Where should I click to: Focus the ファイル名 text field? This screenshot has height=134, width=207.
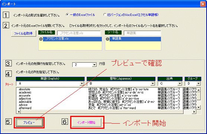click(79, 33)
